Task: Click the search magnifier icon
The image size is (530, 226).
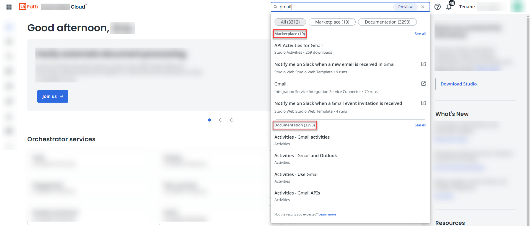Action: 276,7
